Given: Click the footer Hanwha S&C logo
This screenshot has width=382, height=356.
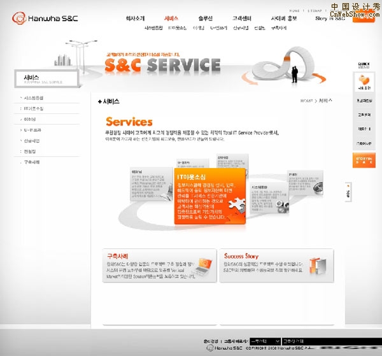Looking at the screenshot, I should coord(224,348).
